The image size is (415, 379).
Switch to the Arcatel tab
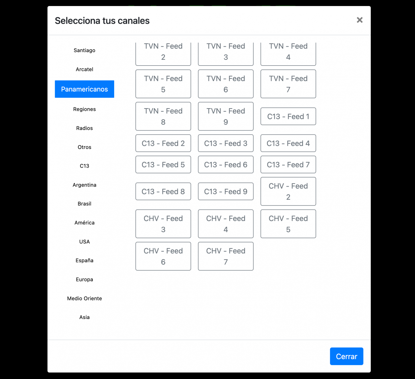pyautogui.click(x=84, y=69)
